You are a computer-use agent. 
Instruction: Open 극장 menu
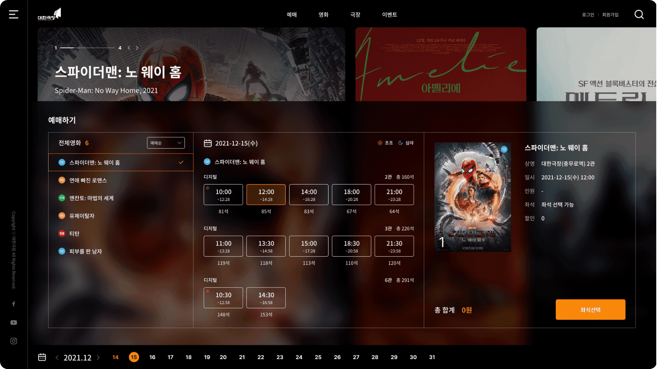point(355,15)
